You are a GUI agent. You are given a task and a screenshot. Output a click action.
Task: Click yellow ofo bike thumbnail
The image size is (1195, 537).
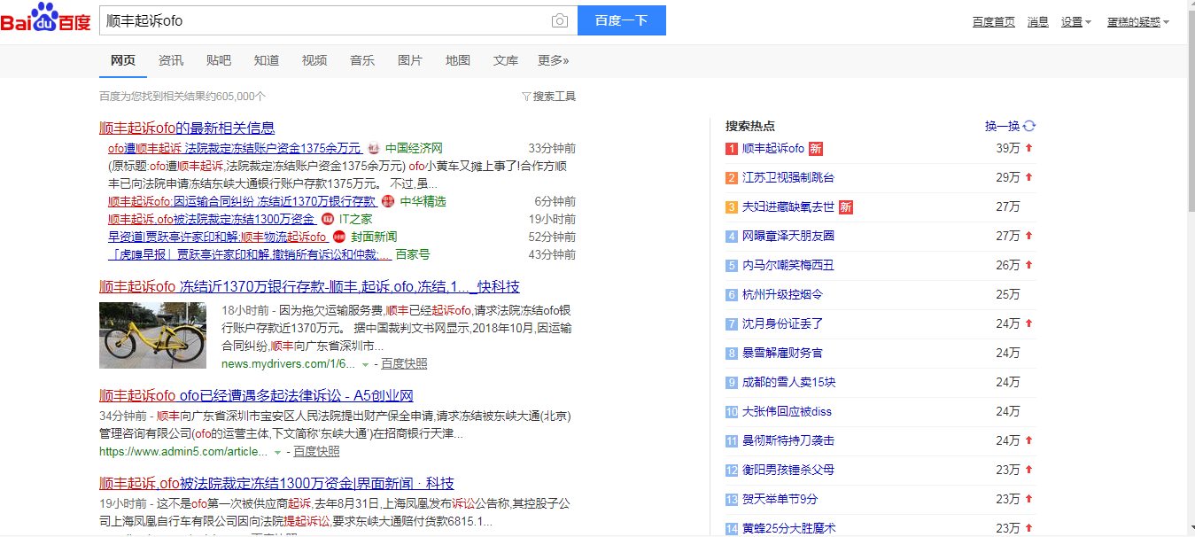point(152,335)
